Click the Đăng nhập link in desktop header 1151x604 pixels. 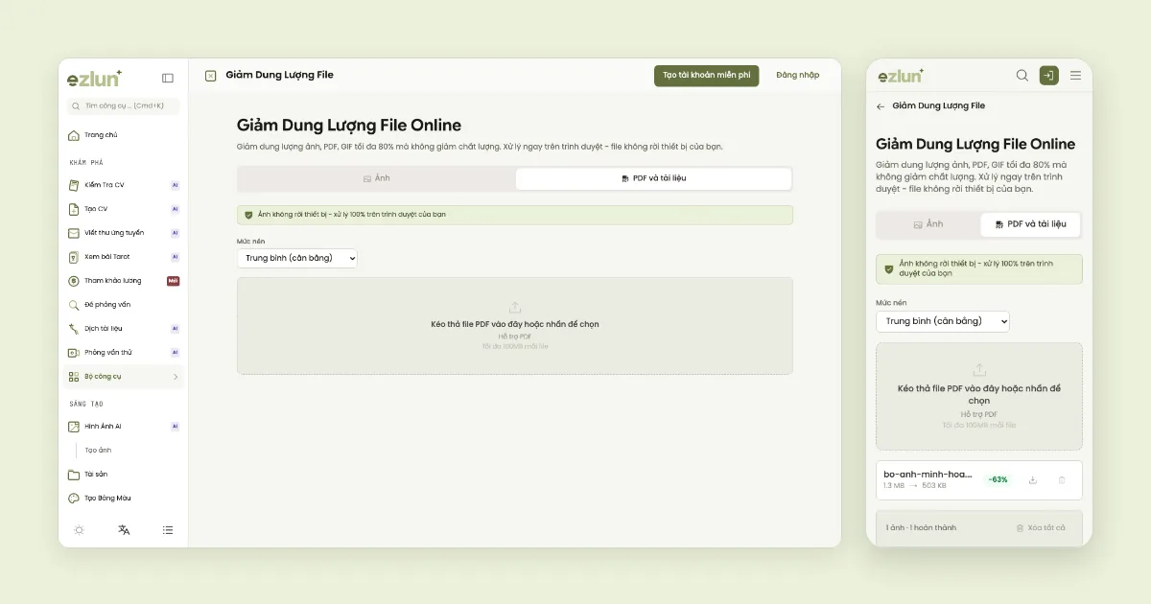coord(798,76)
